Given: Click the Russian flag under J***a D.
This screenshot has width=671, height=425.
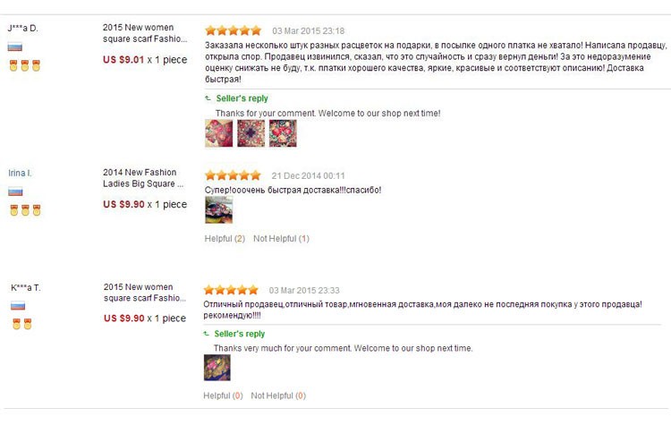Looking at the screenshot, I should click(15, 47).
